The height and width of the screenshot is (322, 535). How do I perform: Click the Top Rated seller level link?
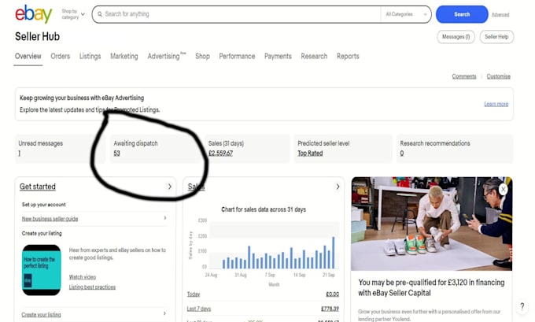(310, 154)
